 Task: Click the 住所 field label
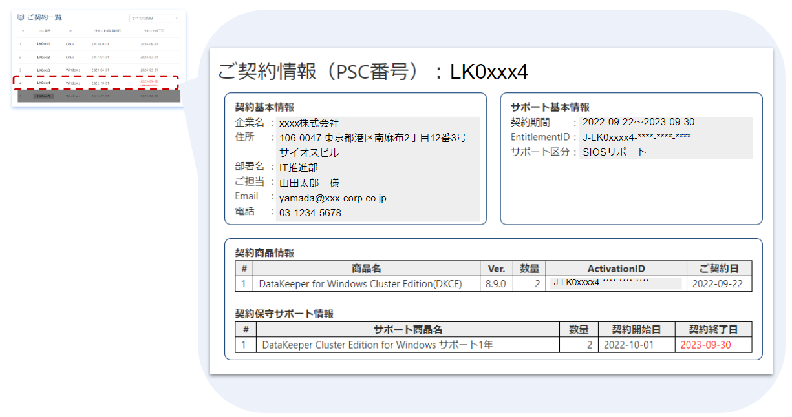(244, 137)
